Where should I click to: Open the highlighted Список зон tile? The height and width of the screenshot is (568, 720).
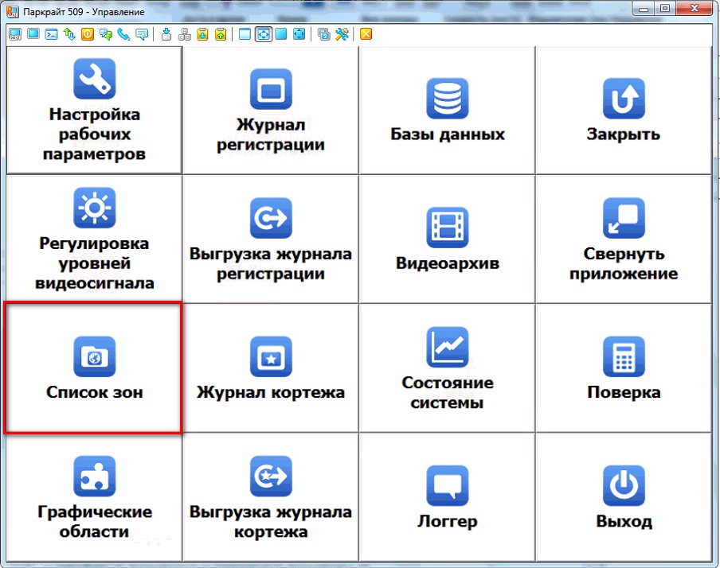(x=95, y=368)
